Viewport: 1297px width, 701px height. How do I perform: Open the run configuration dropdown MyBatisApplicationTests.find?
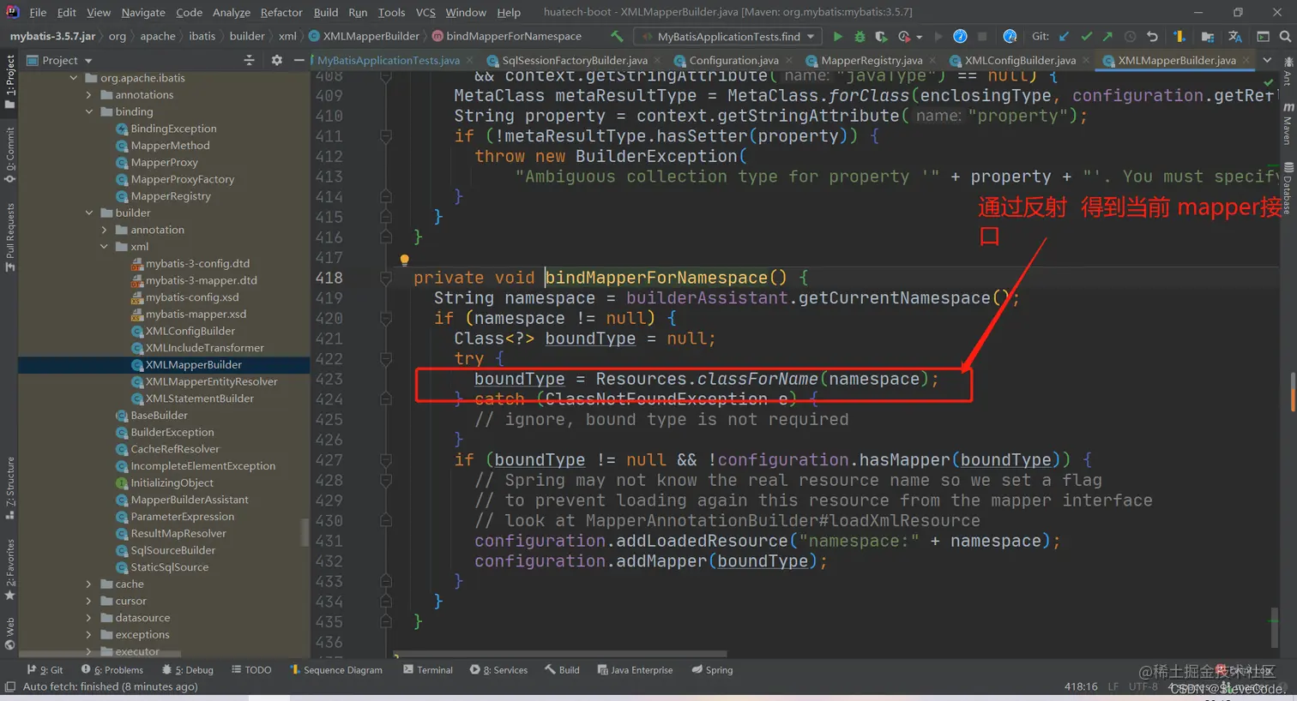point(728,36)
